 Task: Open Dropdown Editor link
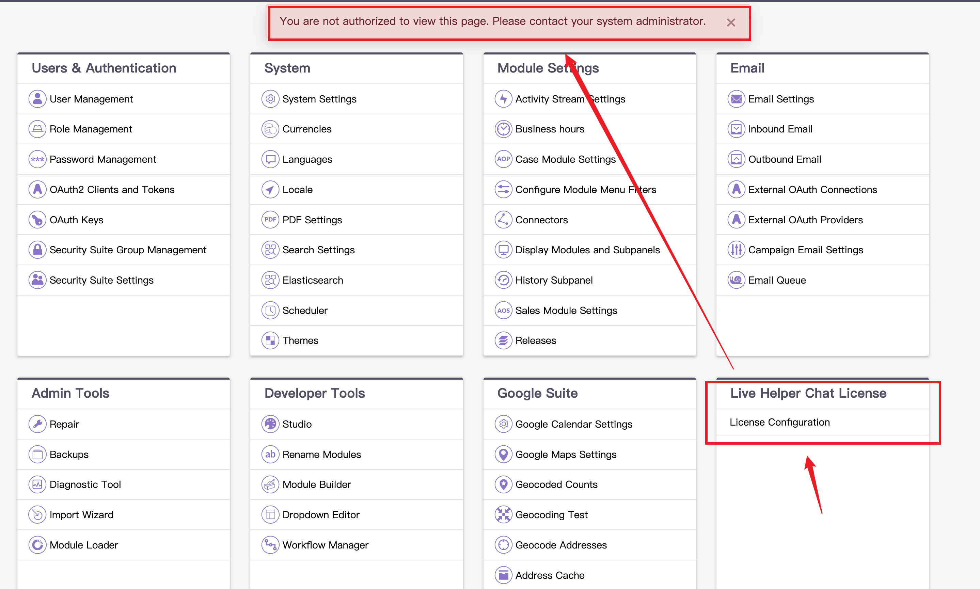coord(321,514)
